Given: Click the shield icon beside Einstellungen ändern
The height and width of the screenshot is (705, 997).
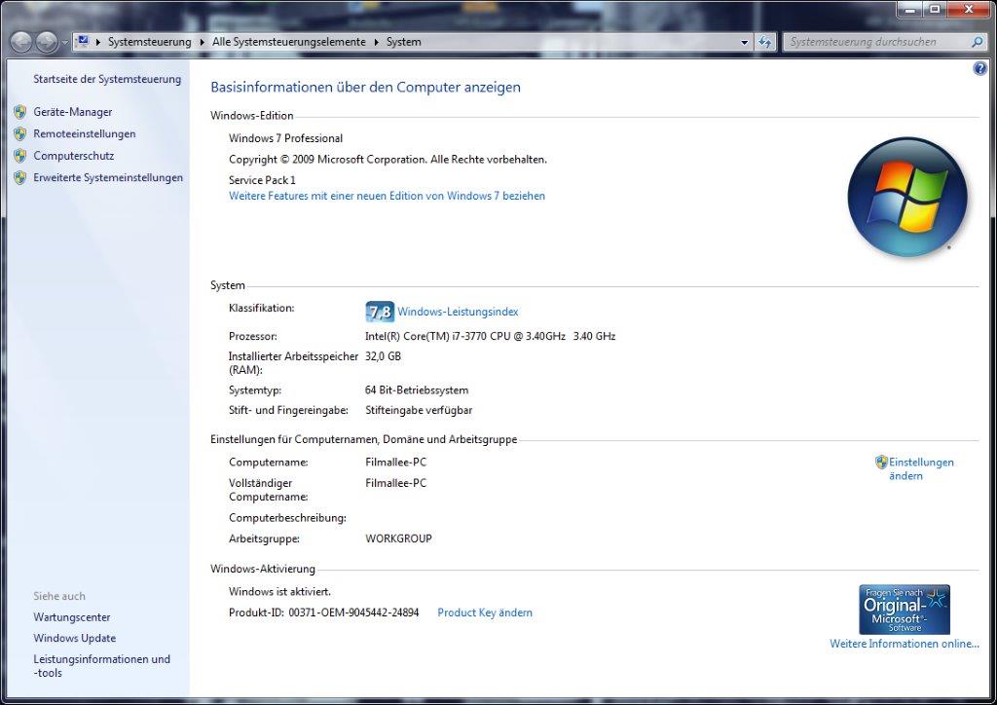Looking at the screenshot, I should (881, 463).
